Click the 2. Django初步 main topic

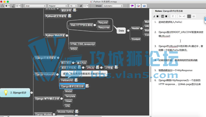15,93
